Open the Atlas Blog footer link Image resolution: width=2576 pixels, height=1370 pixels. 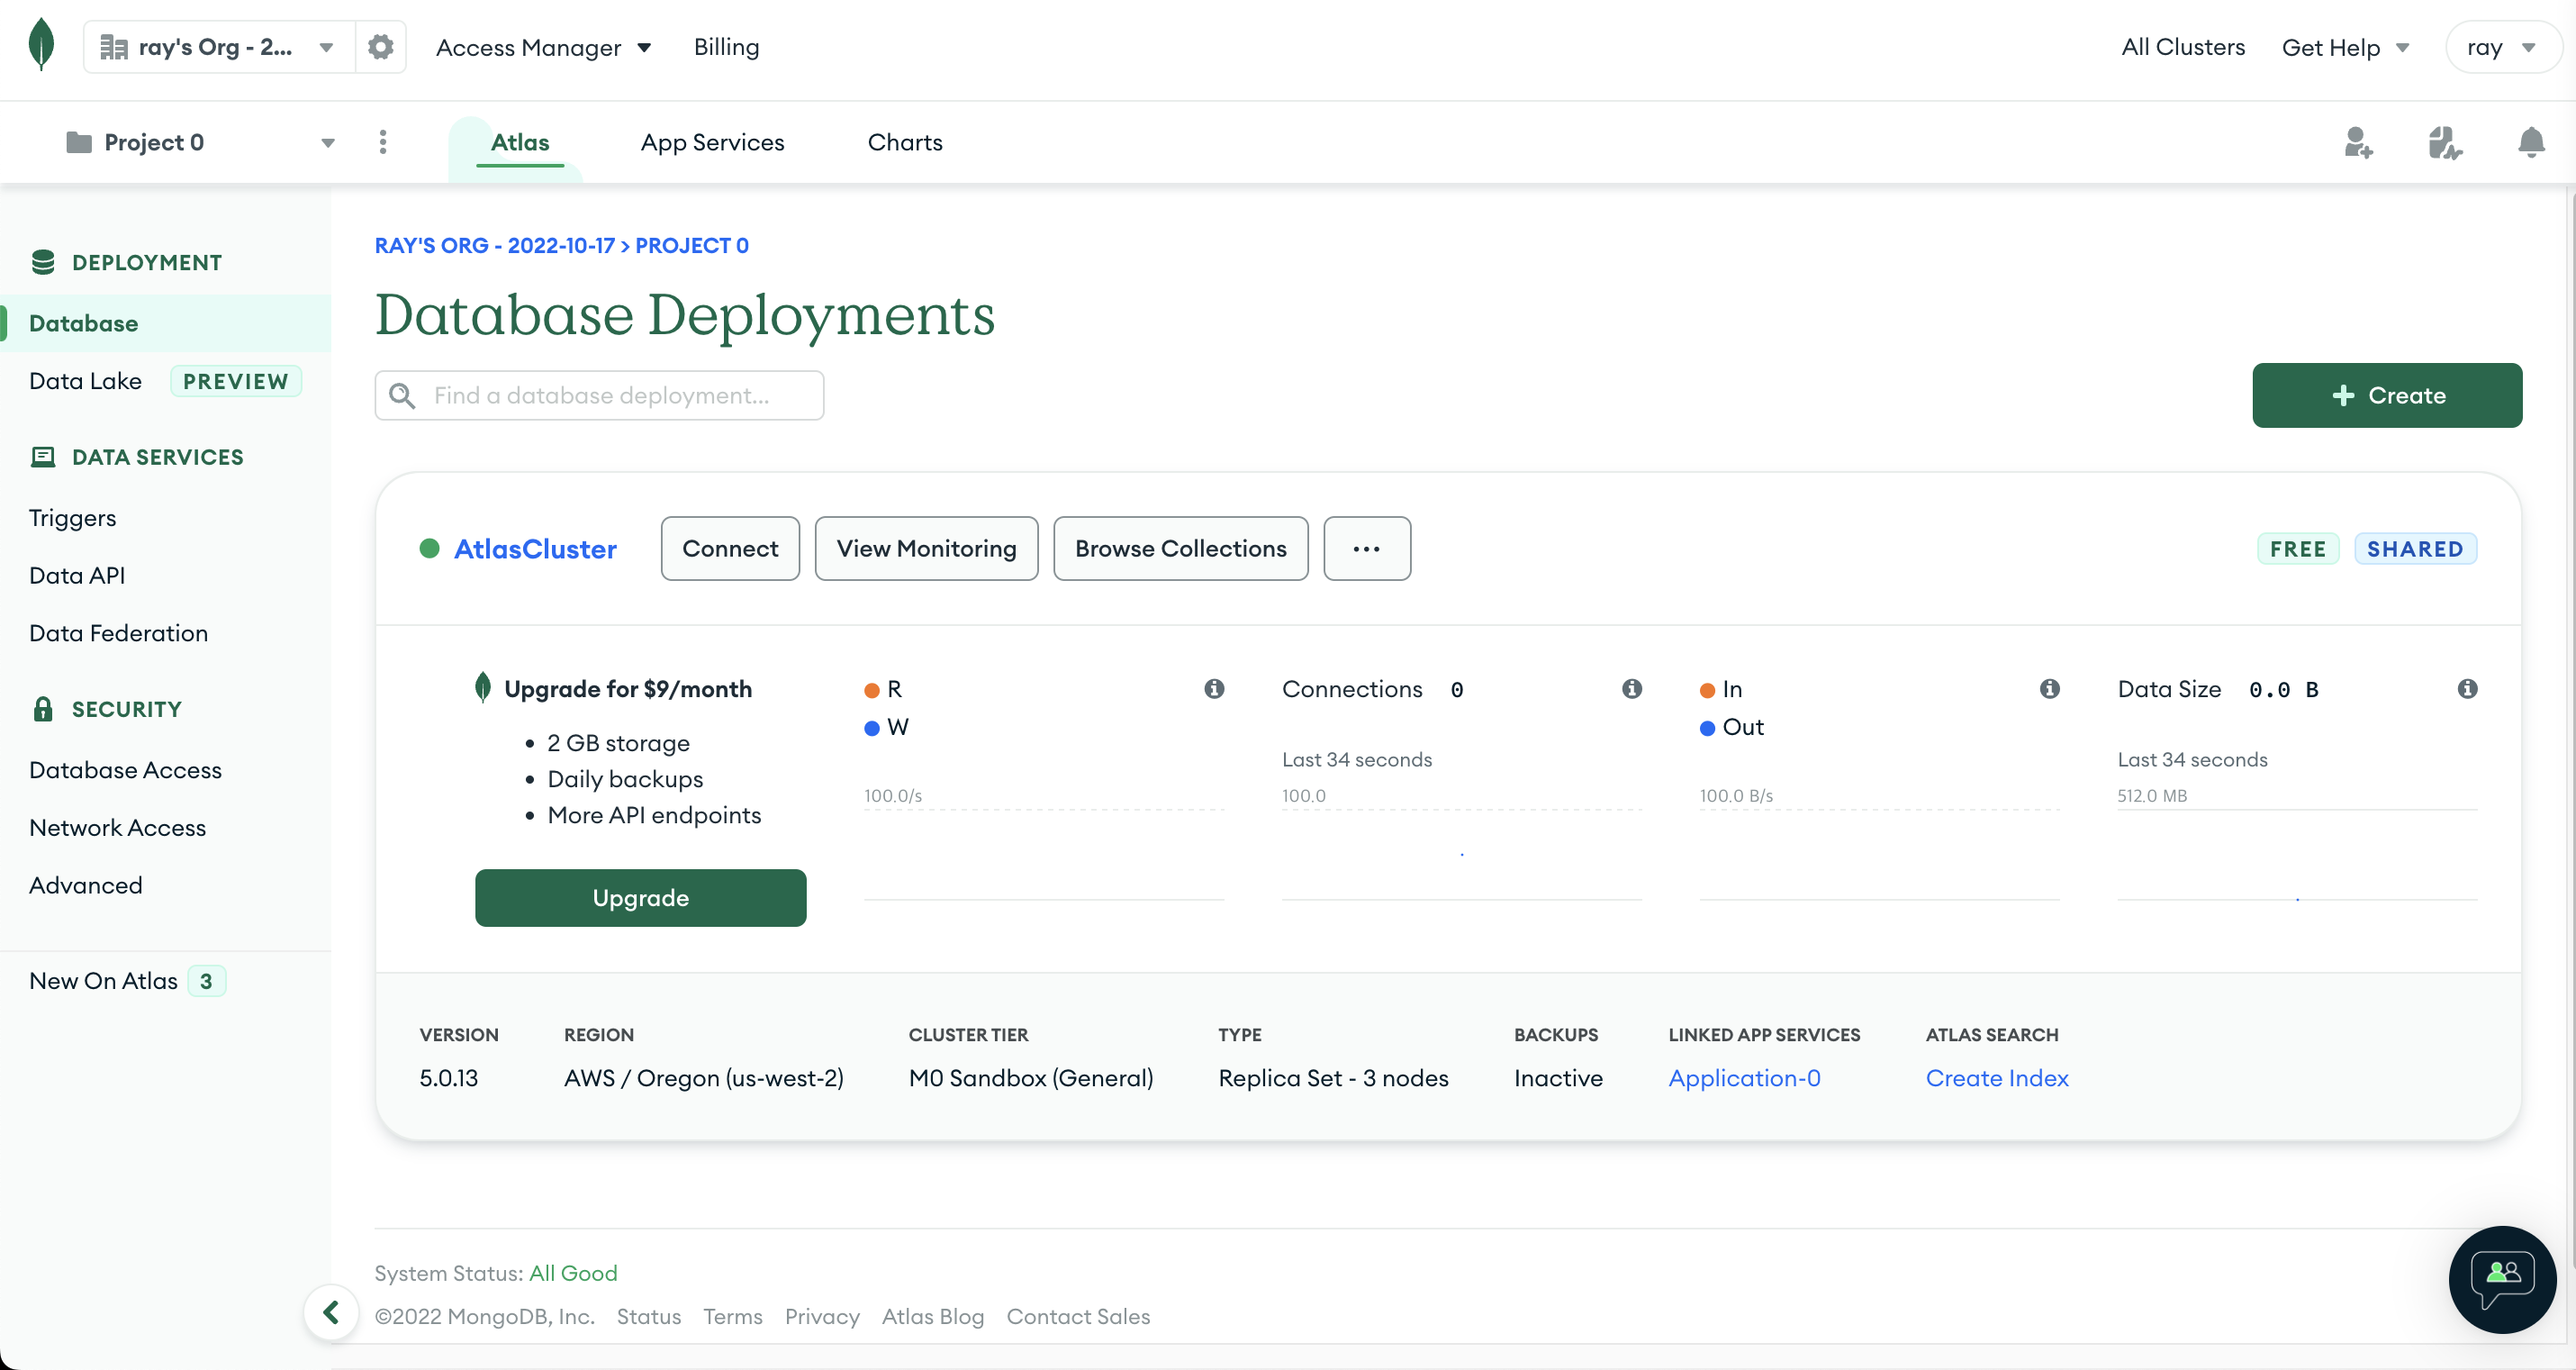[933, 1317]
